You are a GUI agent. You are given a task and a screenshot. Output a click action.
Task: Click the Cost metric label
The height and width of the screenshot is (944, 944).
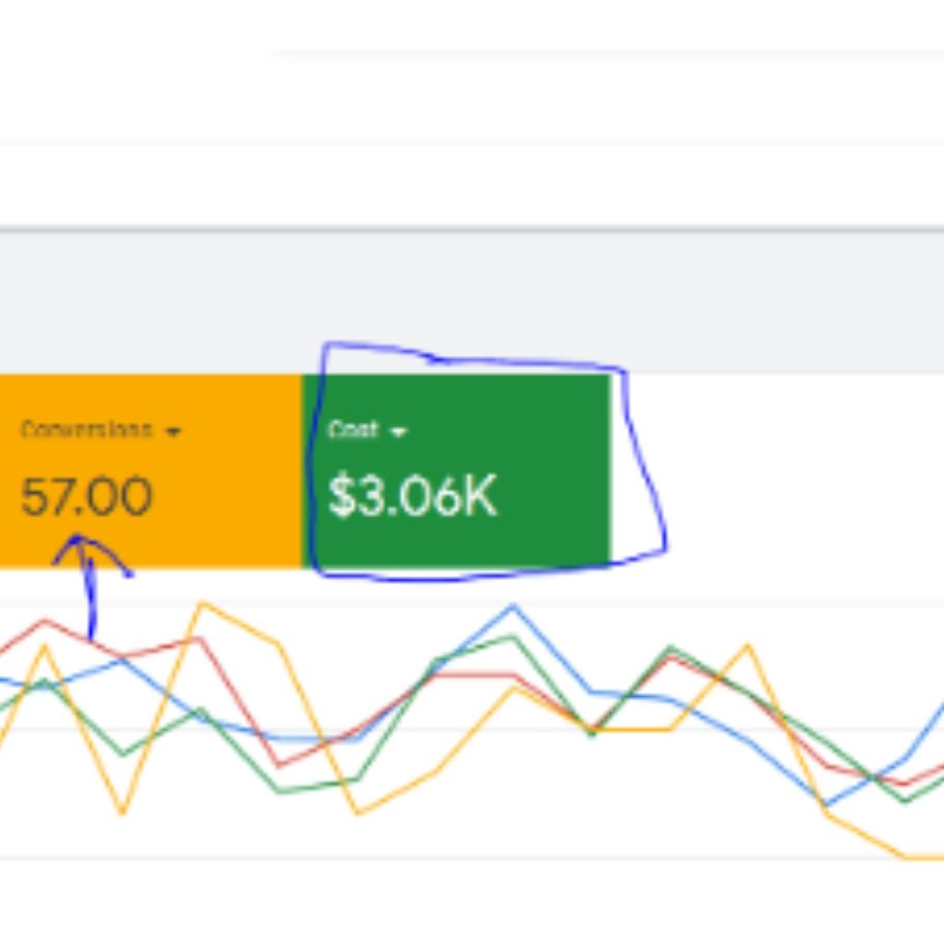[353, 431]
